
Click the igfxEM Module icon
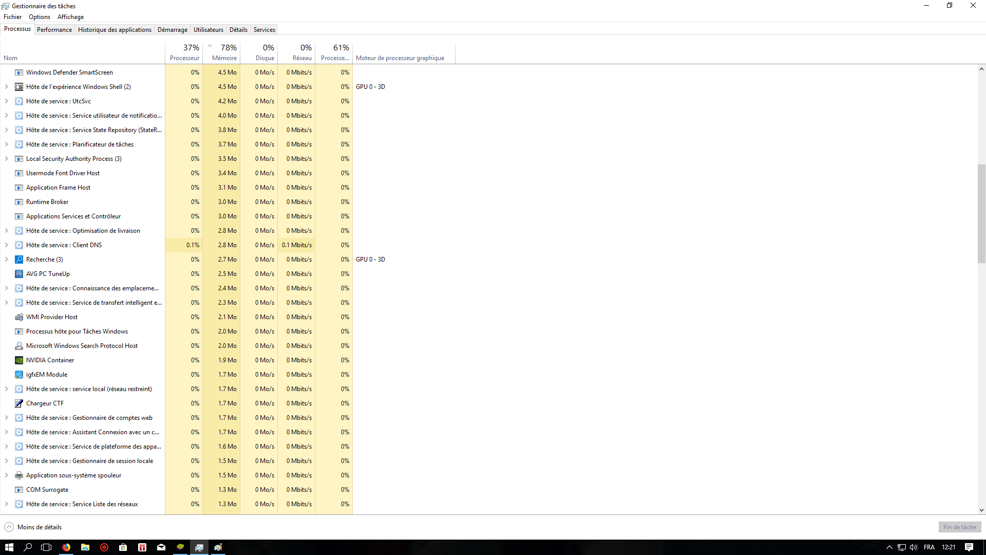click(x=19, y=375)
